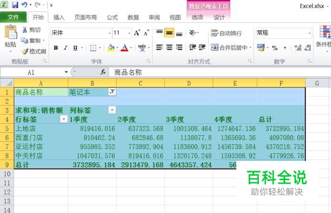The image size is (331, 213).
Task: Expand alignment group dialog launcher
Action: click(250, 61)
